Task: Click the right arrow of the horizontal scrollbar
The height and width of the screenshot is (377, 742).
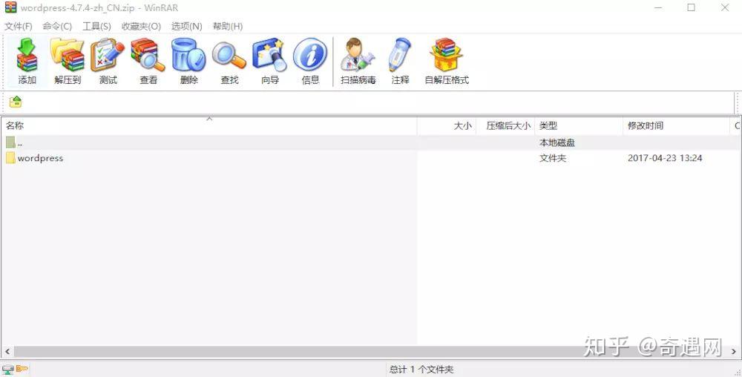Action: [x=734, y=352]
